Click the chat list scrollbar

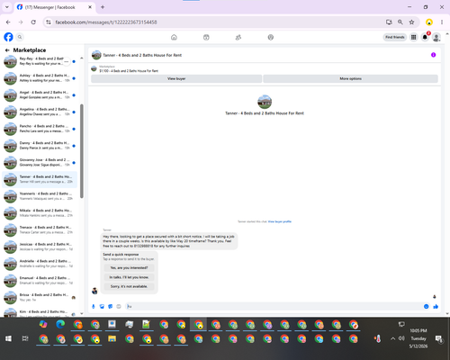[82, 151]
